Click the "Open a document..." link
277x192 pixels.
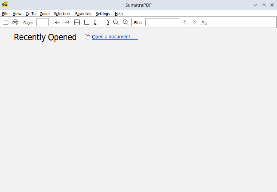[x=113, y=37]
